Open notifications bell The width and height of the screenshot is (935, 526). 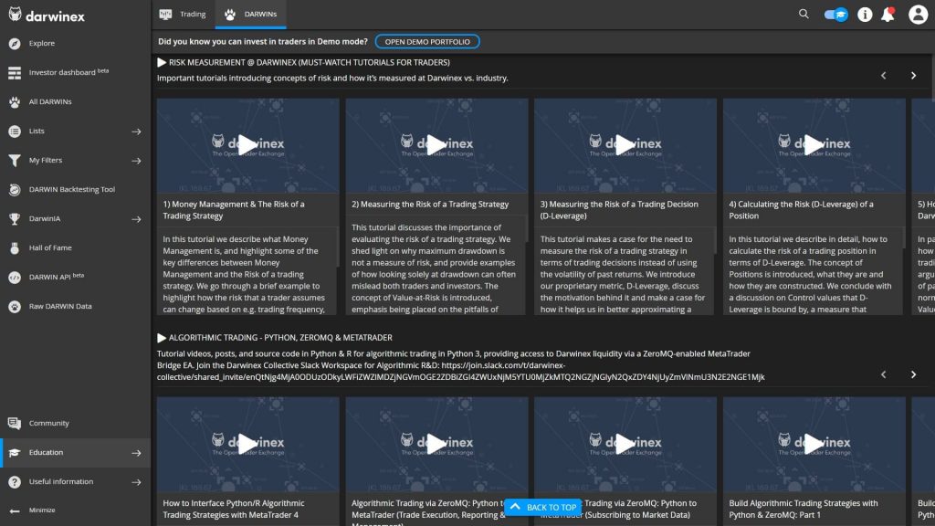[888, 15]
